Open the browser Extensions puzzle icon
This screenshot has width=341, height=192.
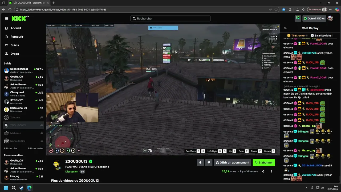pyautogui.click(x=291, y=10)
